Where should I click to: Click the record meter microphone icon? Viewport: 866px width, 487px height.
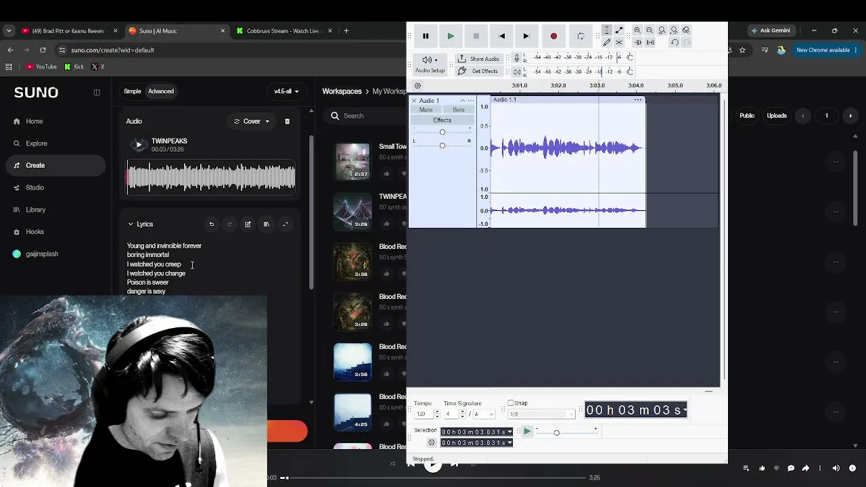click(x=517, y=58)
